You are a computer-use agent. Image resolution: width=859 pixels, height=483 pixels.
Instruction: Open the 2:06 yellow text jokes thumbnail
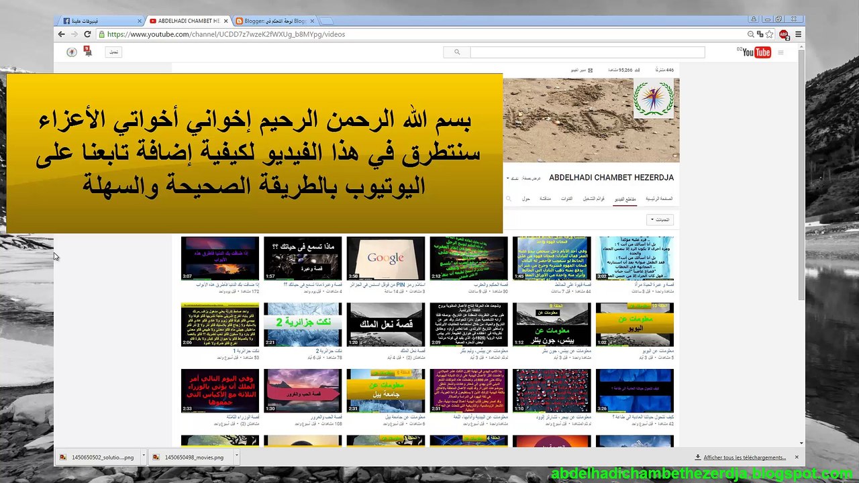(x=220, y=325)
